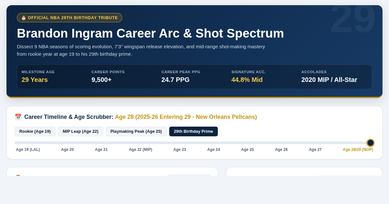389x204 pixels.
Task: Jump to Age 28/29 (NOP) timeline label
Action: 358,150
